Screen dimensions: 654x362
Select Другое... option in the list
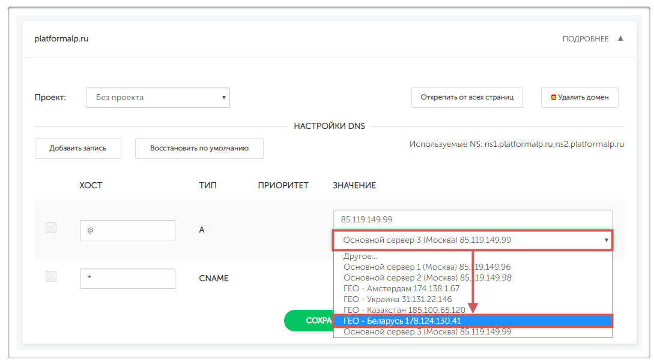(x=360, y=256)
